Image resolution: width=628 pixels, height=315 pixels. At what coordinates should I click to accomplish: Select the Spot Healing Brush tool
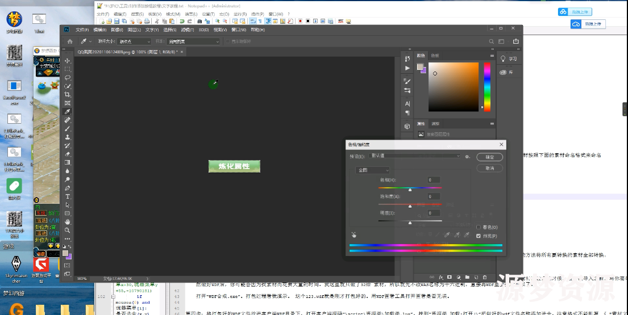point(67,120)
